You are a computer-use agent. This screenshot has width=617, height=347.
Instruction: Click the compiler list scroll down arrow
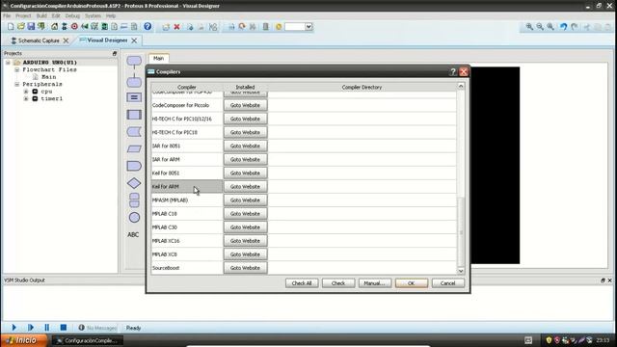click(461, 271)
